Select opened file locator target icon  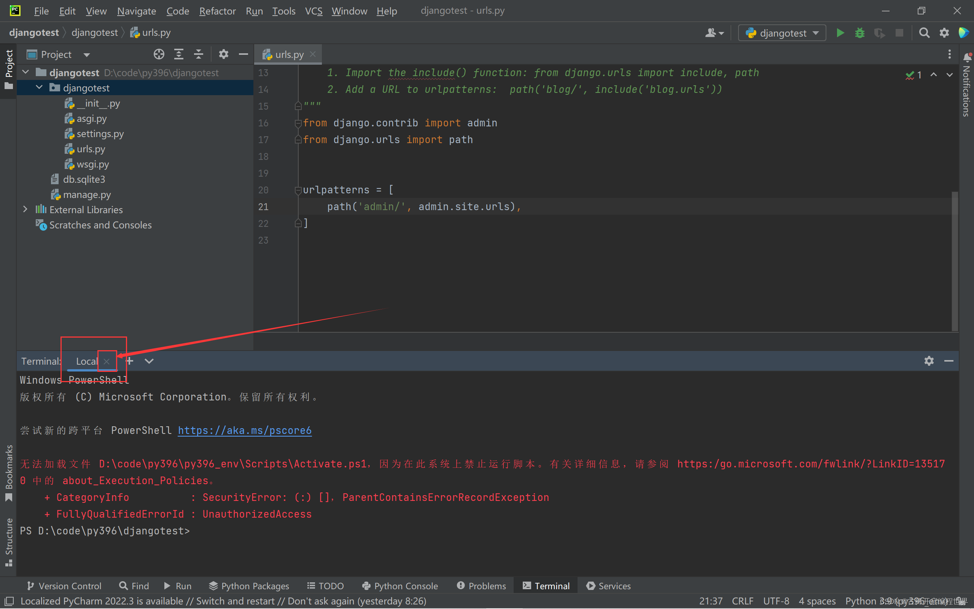(159, 54)
